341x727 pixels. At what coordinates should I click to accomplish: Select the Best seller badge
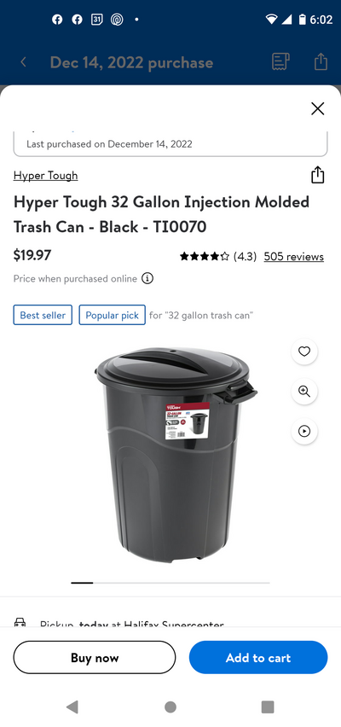(43, 315)
